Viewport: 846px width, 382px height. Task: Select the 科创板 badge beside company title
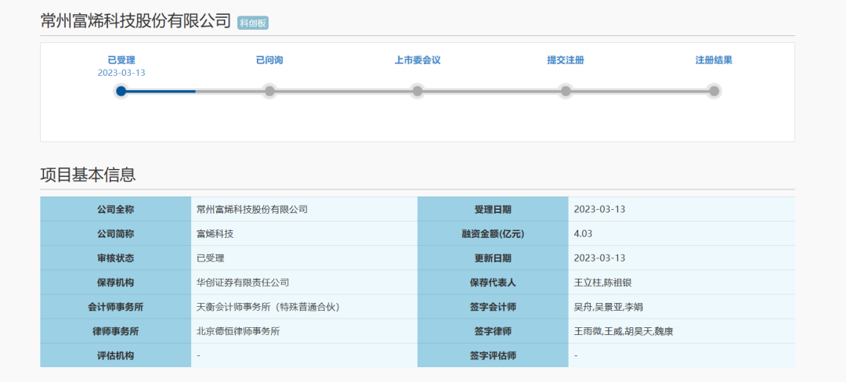253,23
